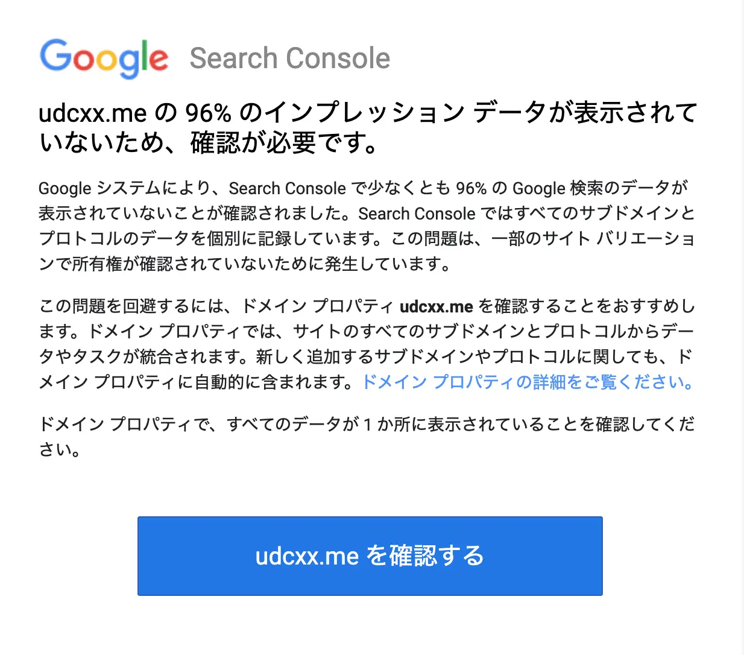The height and width of the screenshot is (655, 744).
Task: Click さい。 on the last text line
Action: pyautogui.click(x=59, y=450)
